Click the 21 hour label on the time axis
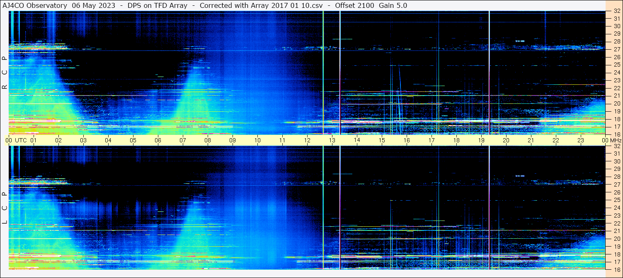Image resolution: width=623 pixels, height=278 pixels. coord(531,140)
